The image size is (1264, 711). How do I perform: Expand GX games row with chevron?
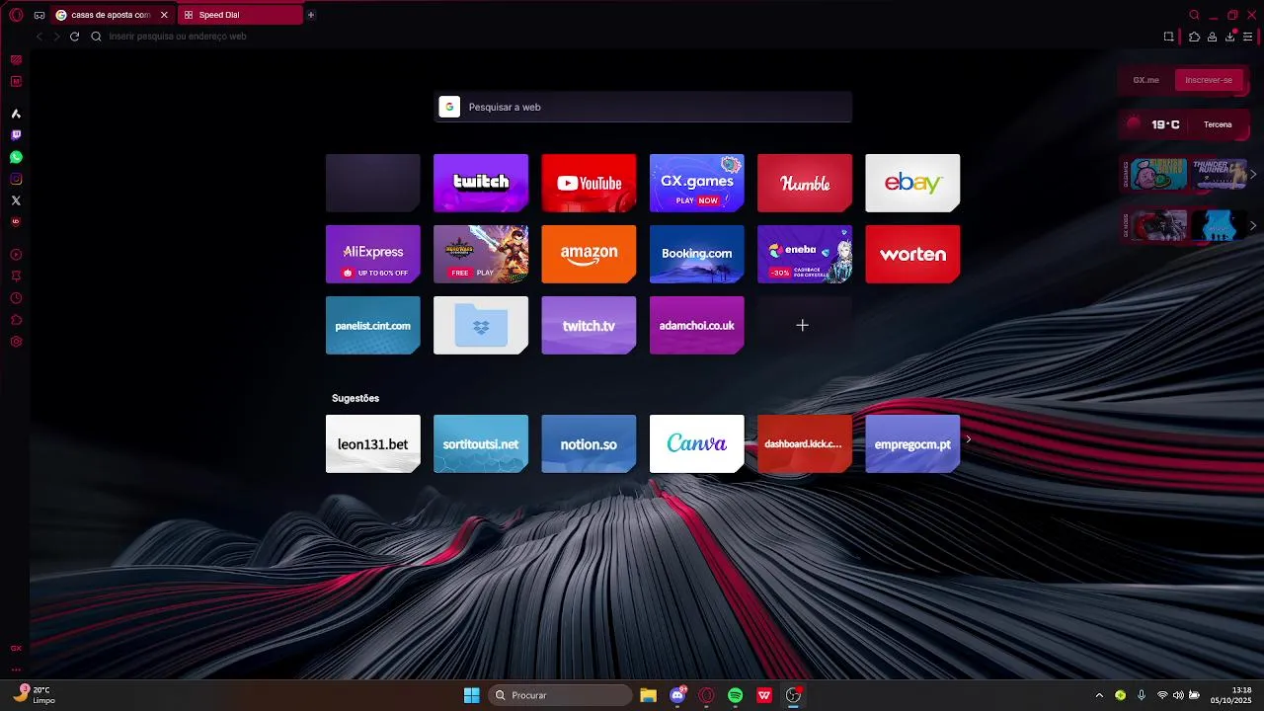[1253, 175]
